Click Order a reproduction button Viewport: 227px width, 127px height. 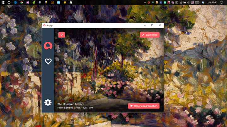click(144, 106)
